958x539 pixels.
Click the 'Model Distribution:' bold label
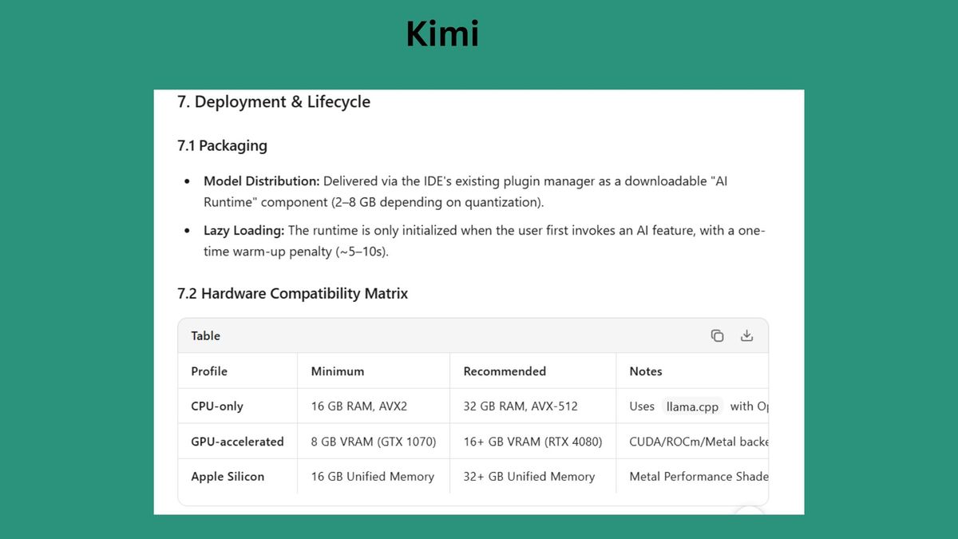pyautogui.click(x=261, y=181)
